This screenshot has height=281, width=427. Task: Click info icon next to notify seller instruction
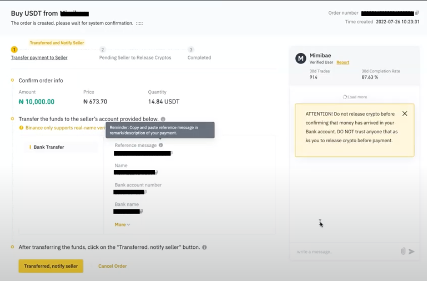pyautogui.click(x=204, y=247)
